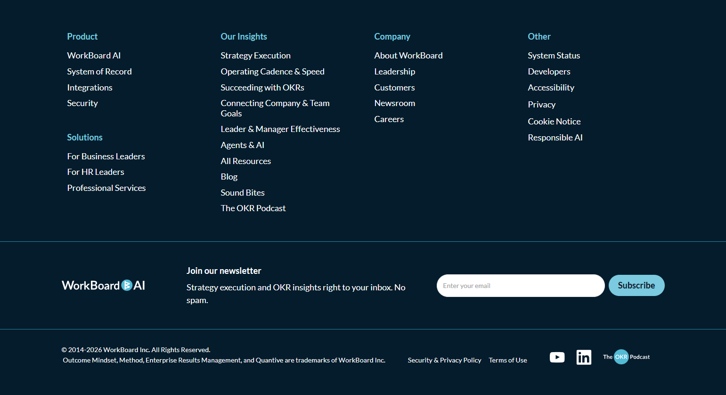This screenshot has width=726, height=395.
Task: Open the Terms of Use page
Action: (x=507, y=360)
